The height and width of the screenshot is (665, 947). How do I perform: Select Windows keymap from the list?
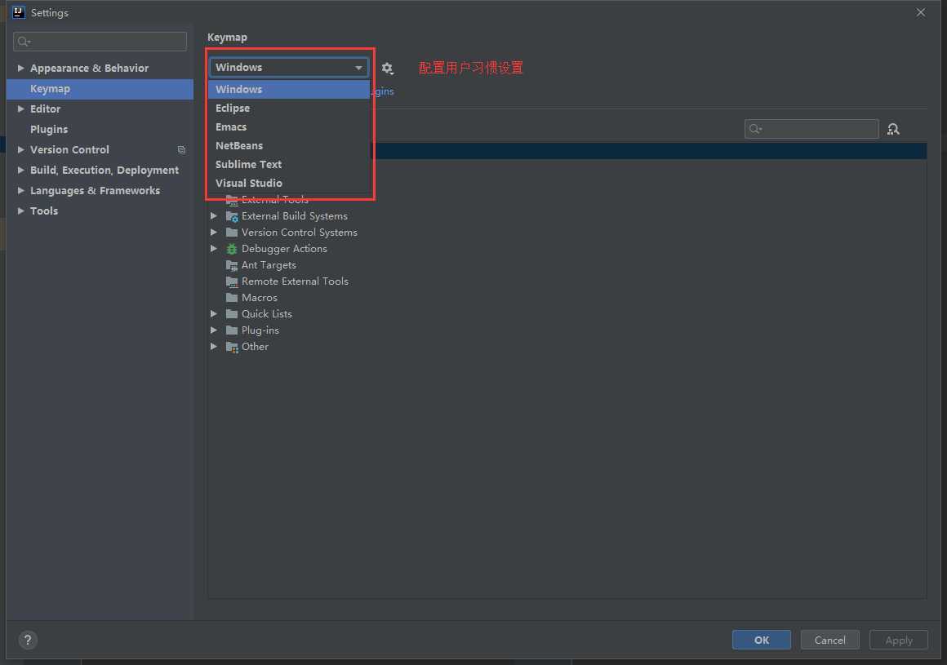(x=289, y=89)
